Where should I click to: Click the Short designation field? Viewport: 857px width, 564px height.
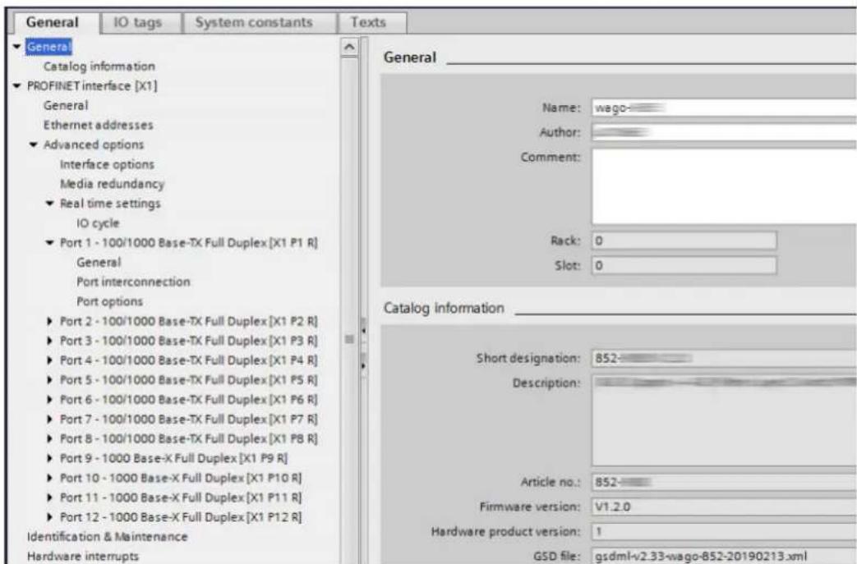pos(724,358)
